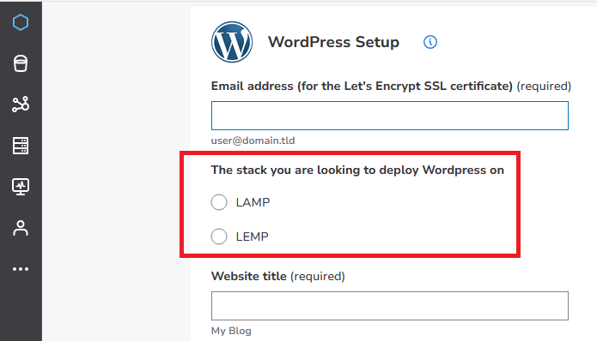Open the hexagon home icon in the sidebar
This screenshot has width=597, height=341.
21,22
